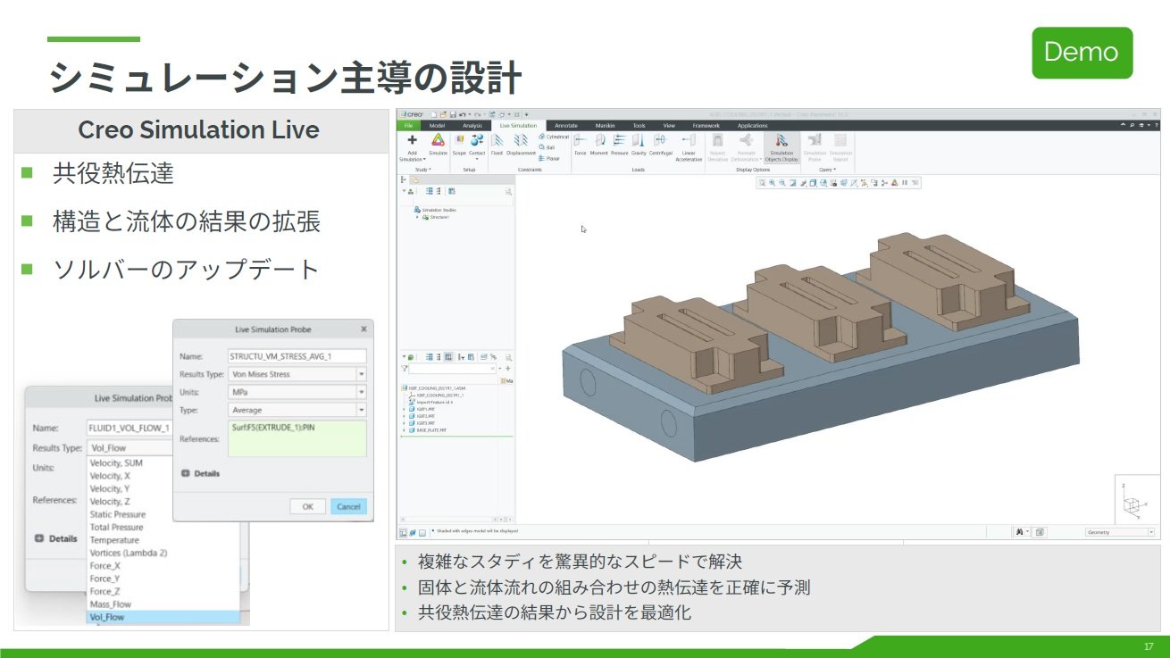
Task: Open the Simulation Probe tool
Action: tap(815, 147)
